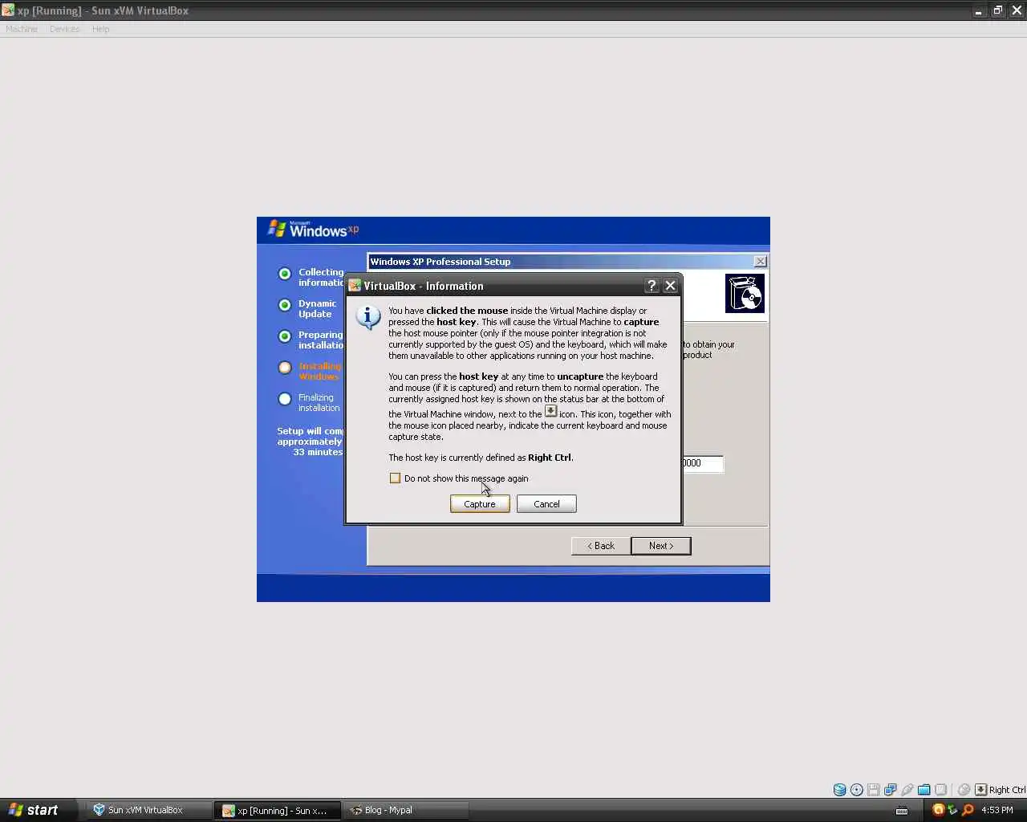
Task: Open the Machine menu
Action: coord(22,29)
